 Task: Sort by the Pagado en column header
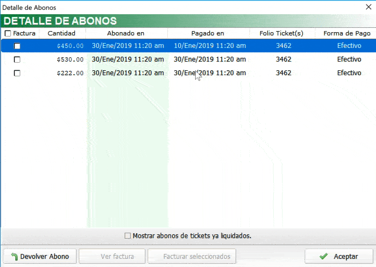click(208, 33)
